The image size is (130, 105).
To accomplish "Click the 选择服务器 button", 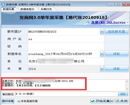I will coord(116,32).
